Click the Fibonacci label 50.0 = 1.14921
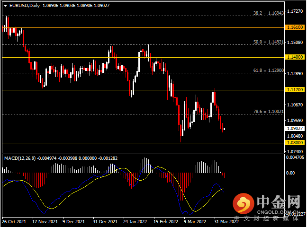This screenshot has width=307, height=227. coord(269,42)
